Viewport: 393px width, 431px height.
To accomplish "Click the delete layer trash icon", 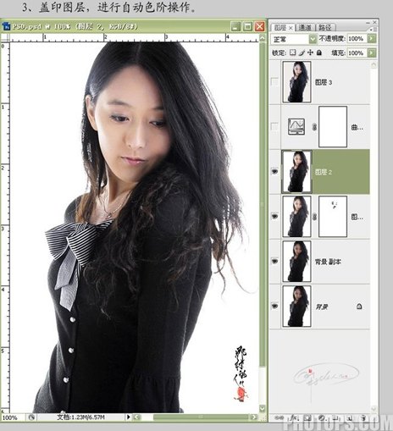I will pos(363,417).
